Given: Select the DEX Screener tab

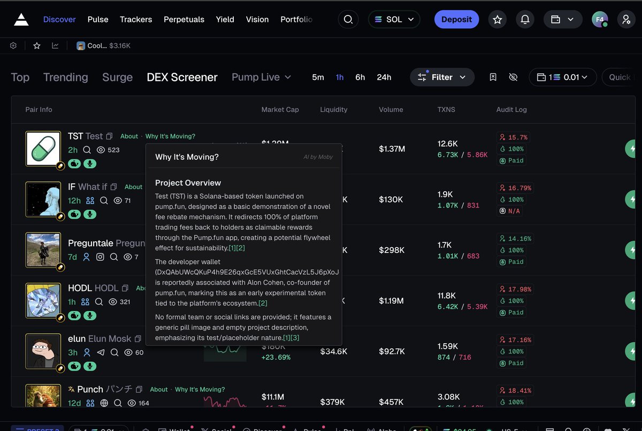Looking at the screenshot, I should coord(182,77).
